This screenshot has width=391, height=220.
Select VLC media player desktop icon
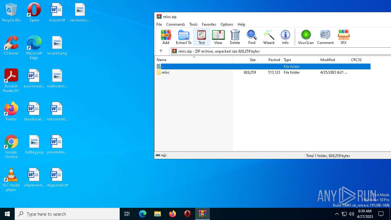11,180
